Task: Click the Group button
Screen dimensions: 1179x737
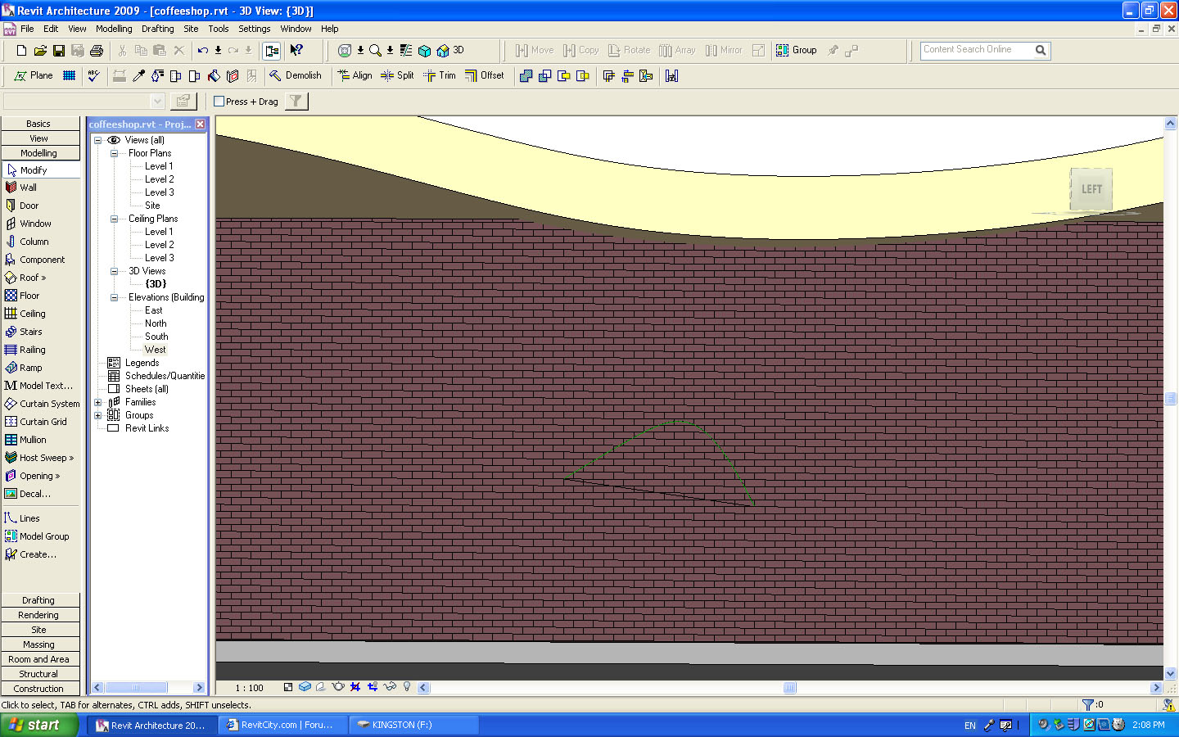Action: pyautogui.click(x=797, y=50)
